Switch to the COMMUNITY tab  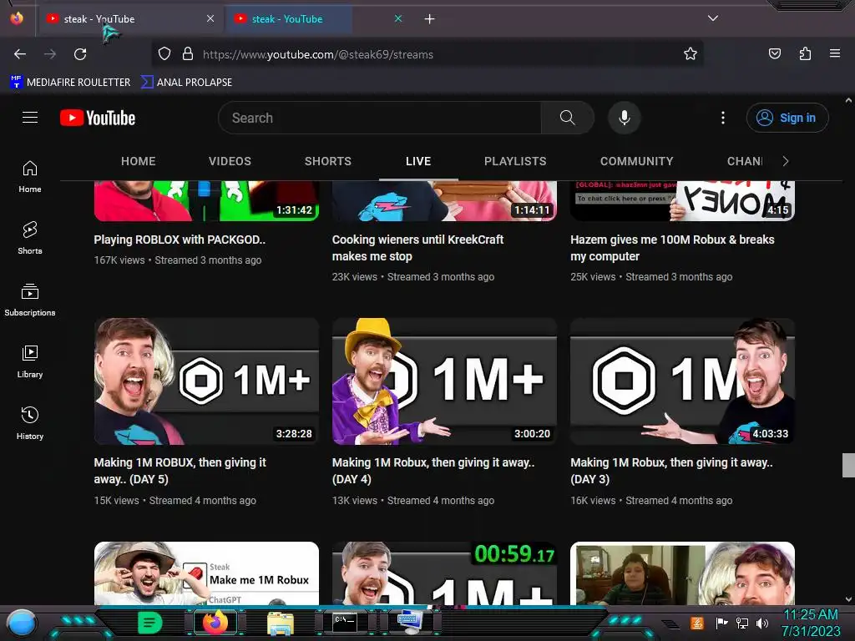tap(637, 161)
